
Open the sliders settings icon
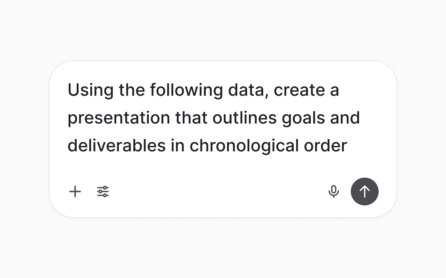point(103,192)
